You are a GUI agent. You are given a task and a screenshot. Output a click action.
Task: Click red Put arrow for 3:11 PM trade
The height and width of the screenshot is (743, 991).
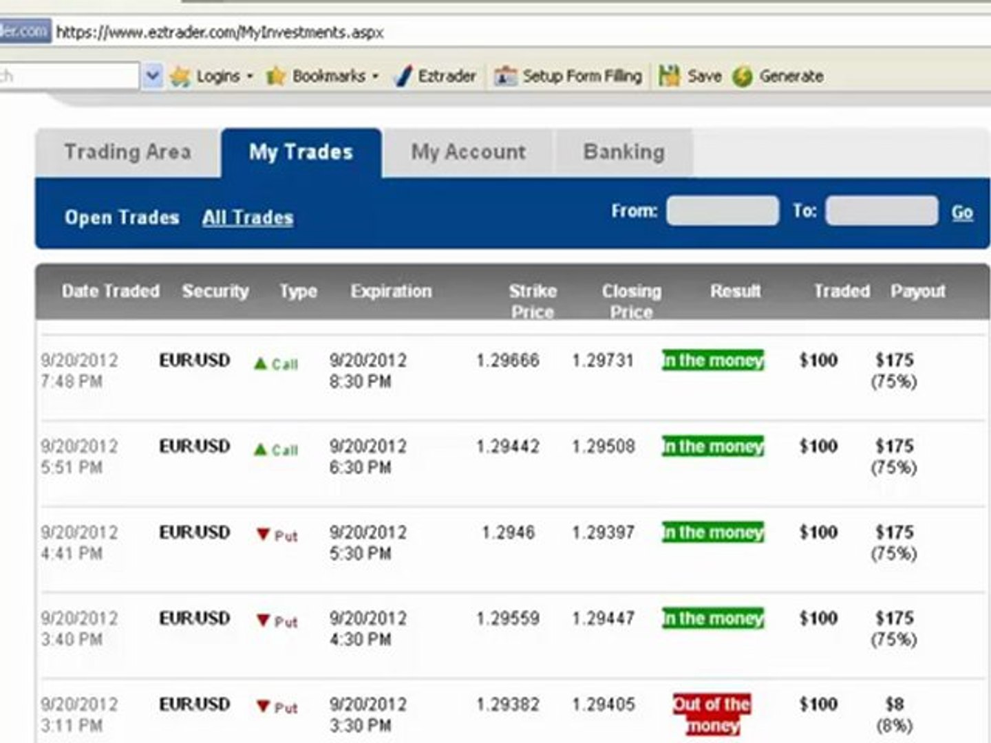click(263, 706)
